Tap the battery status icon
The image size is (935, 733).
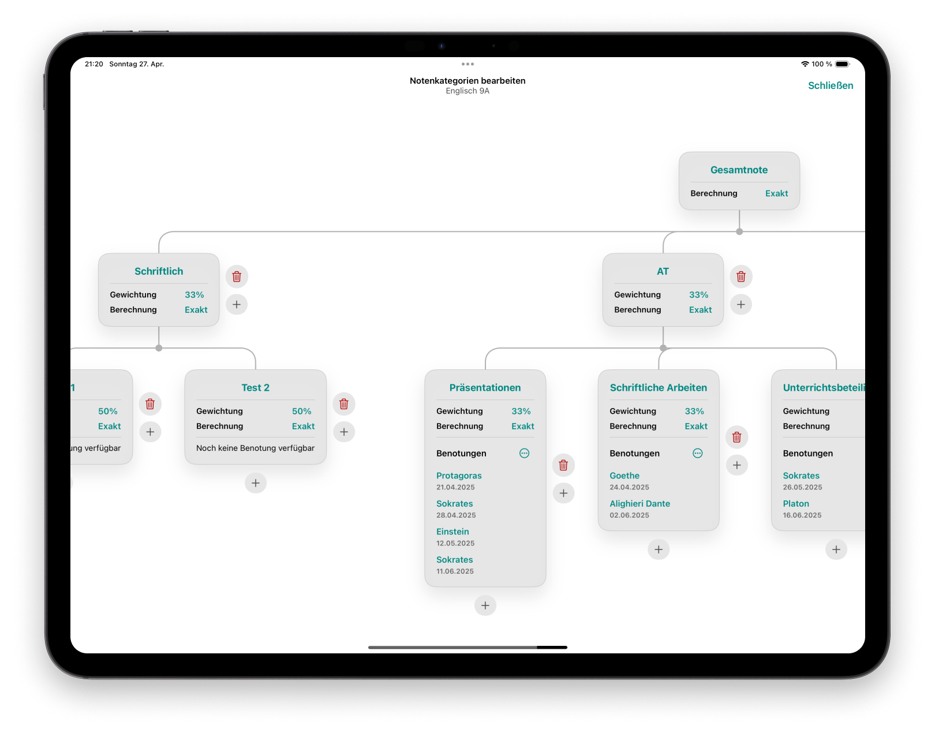click(x=843, y=64)
